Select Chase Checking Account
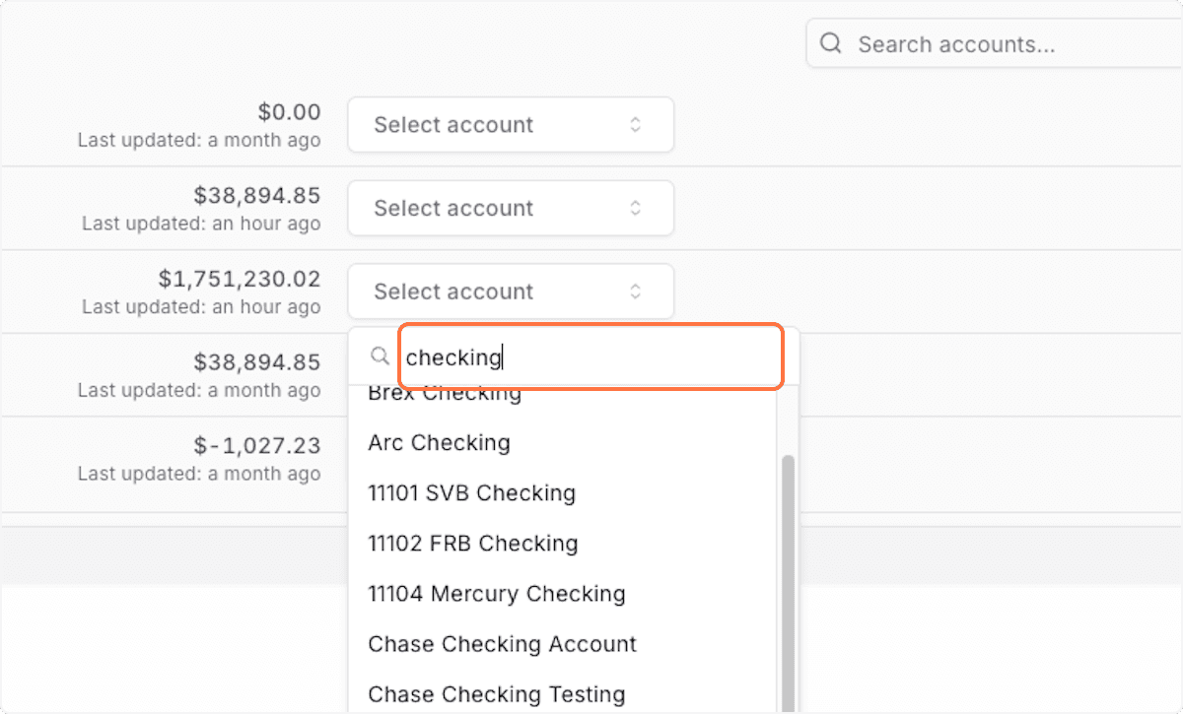The height and width of the screenshot is (714, 1183). (x=502, y=643)
